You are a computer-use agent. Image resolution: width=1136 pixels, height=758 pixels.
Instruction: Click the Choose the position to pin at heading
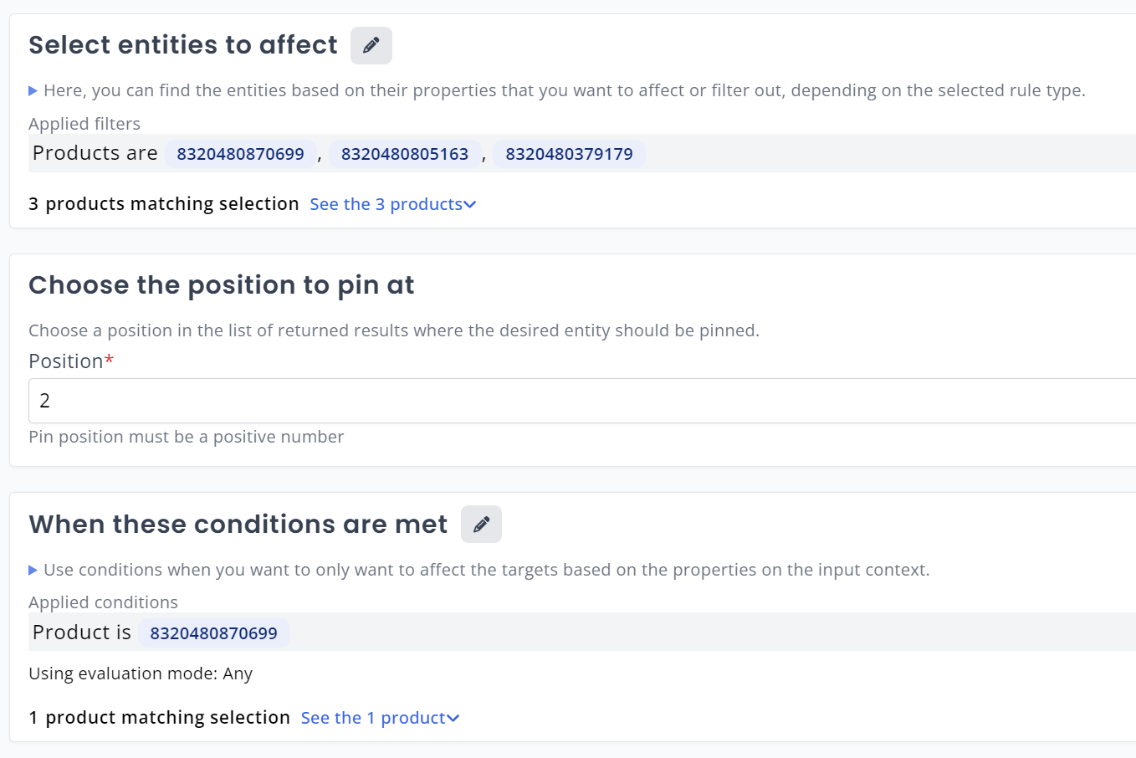pyautogui.click(x=222, y=285)
